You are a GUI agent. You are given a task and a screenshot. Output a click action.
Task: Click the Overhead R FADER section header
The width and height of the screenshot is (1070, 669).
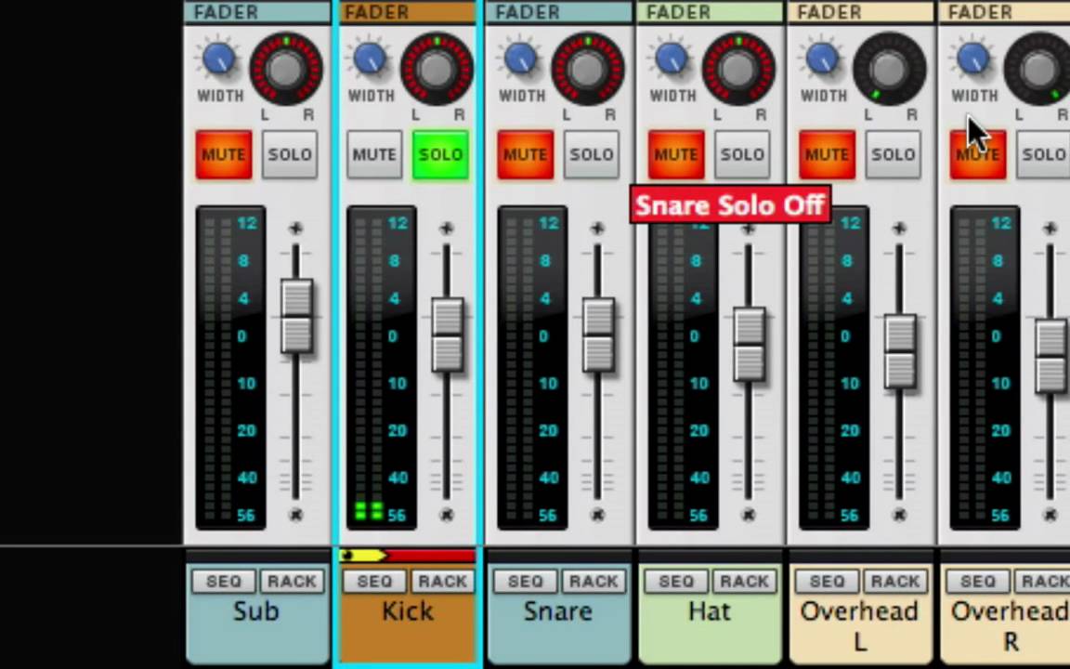(1005, 11)
